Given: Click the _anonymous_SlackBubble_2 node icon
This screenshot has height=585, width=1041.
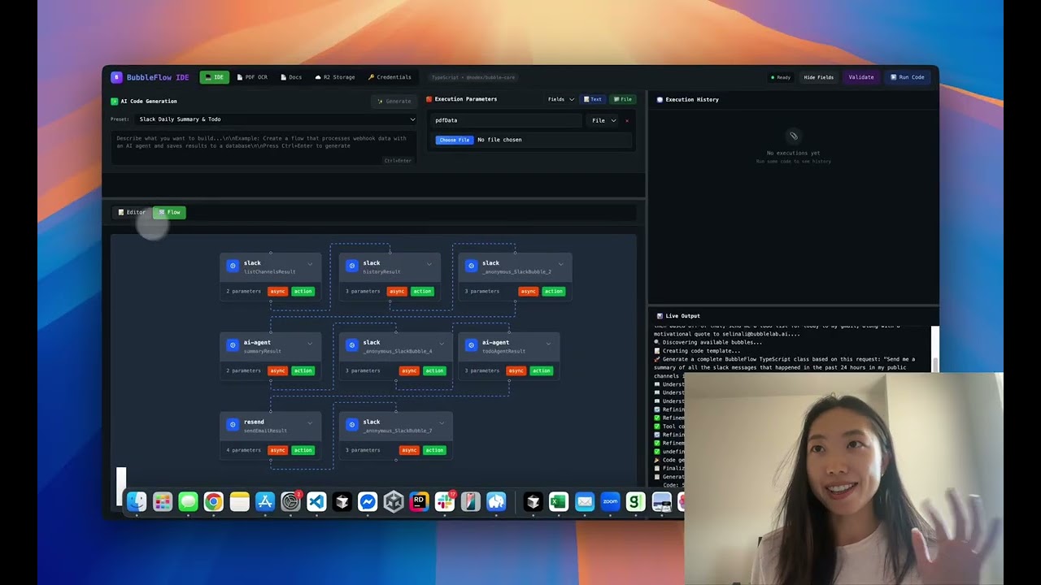Looking at the screenshot, I should pos(471,266).
